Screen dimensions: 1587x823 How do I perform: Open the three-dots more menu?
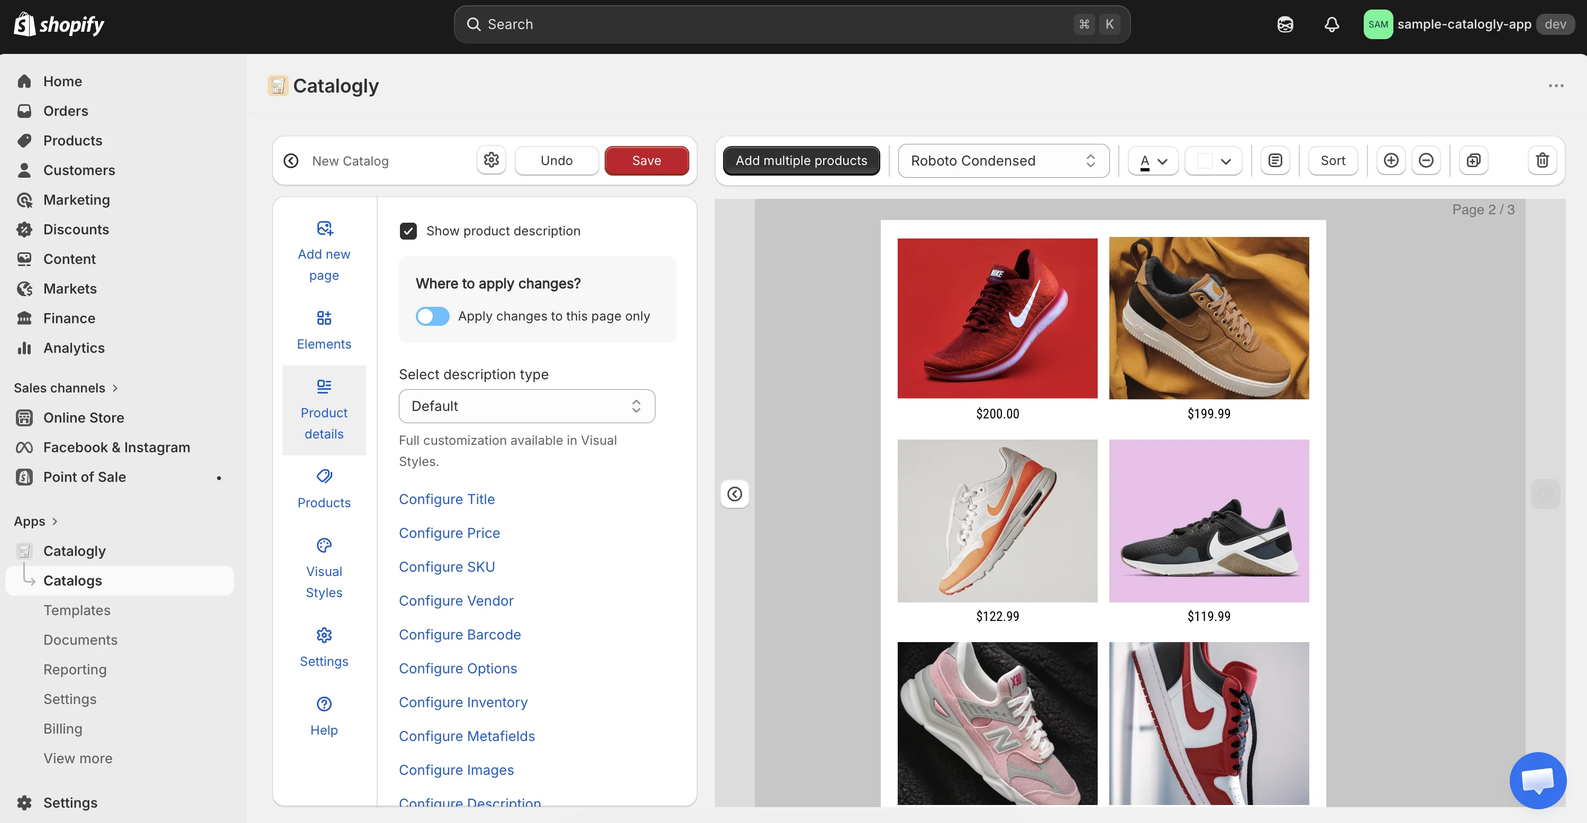pyautogui.click(x=1556, y=86)
